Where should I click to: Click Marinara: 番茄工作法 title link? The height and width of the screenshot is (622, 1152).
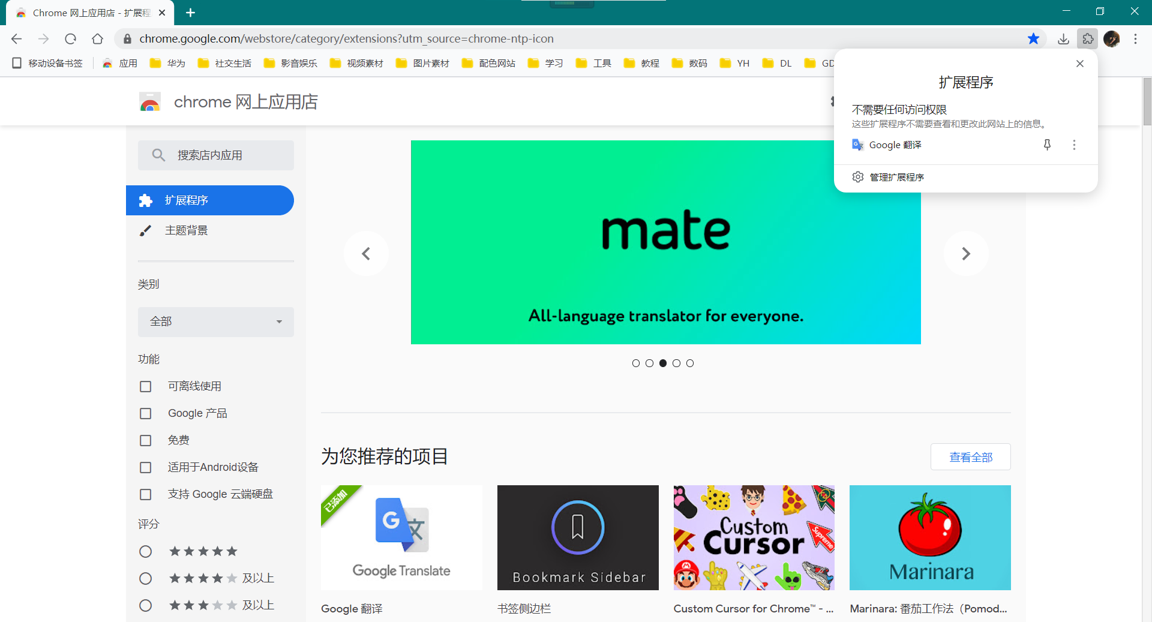point(928,609)
